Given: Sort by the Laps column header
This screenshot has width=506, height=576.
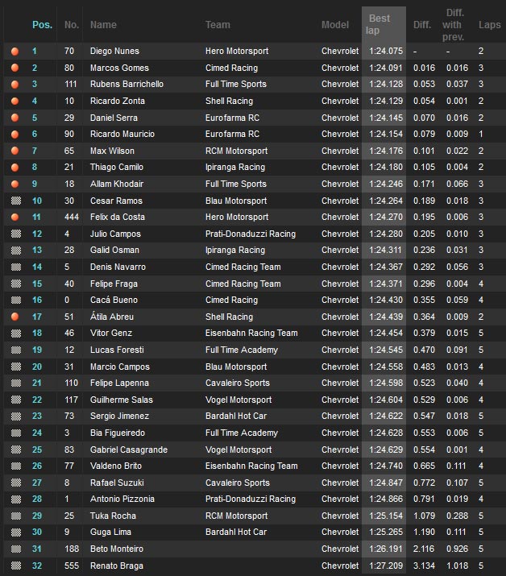Looking at the screenshot, I should click(489, 25).
